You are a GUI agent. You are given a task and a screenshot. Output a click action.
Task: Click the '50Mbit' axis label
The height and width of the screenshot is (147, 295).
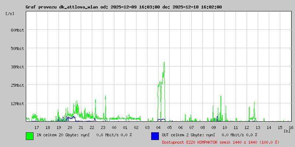tap(17, 49)
